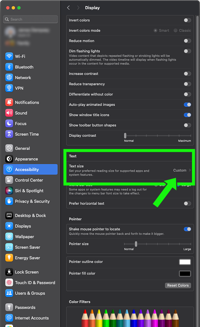Click the Energy Saver bulb icon
Image resolution: width=200 pixels, height=327 pixels.
coord(9,258)
